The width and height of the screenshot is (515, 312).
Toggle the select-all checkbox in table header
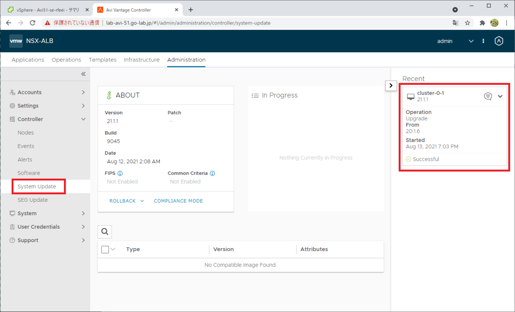(x=105, y=249)
